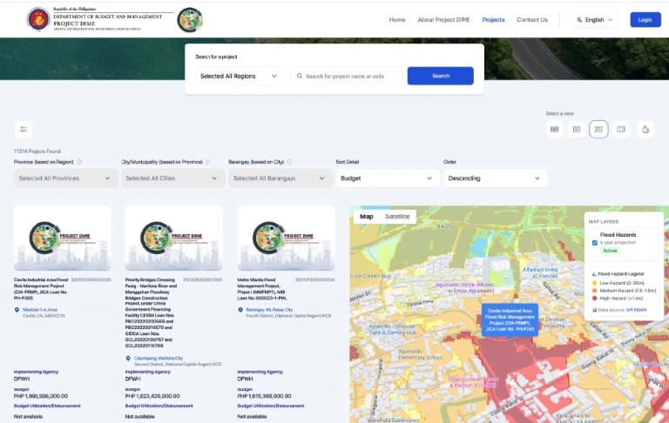Focus the search project name or code field

pyautogui.click(x=347, y=76)
